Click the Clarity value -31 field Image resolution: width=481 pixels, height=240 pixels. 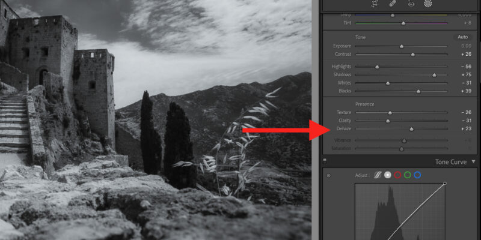(467, 121)
